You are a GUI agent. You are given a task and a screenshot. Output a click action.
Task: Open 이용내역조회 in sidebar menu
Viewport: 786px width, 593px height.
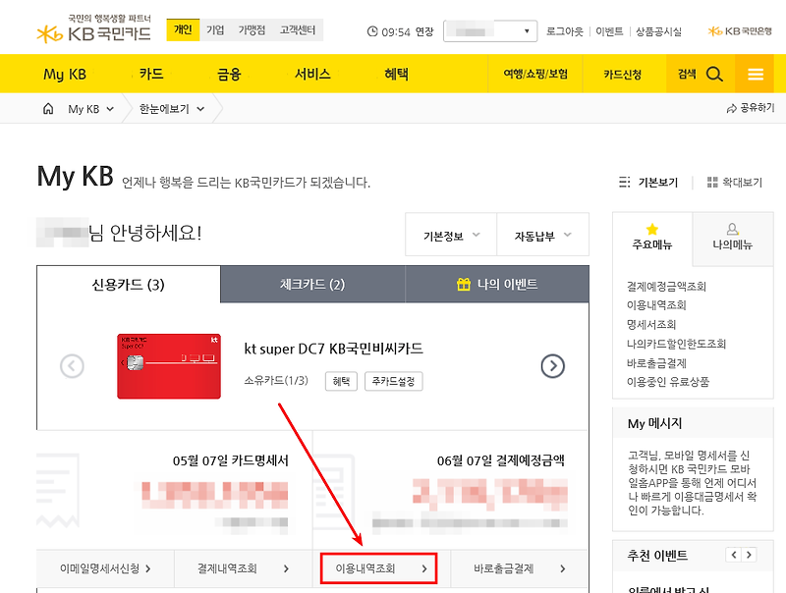(x=656, y=305)
